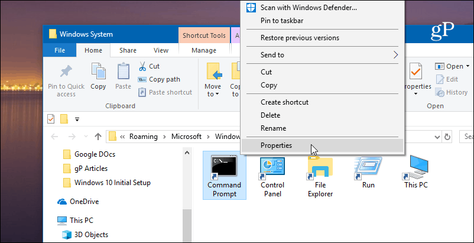Click Copy path in ribbon
This screenshot has width=474, height=243.
tap(159, 79)
